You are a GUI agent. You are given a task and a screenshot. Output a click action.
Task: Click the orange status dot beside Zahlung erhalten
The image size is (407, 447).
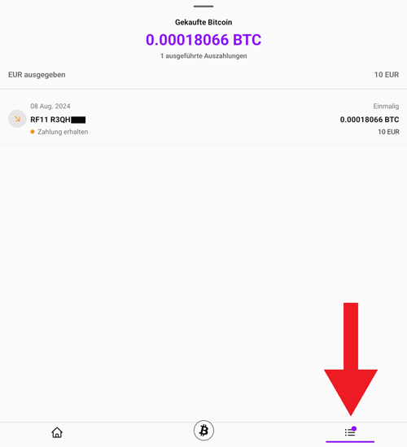(33, 132)
